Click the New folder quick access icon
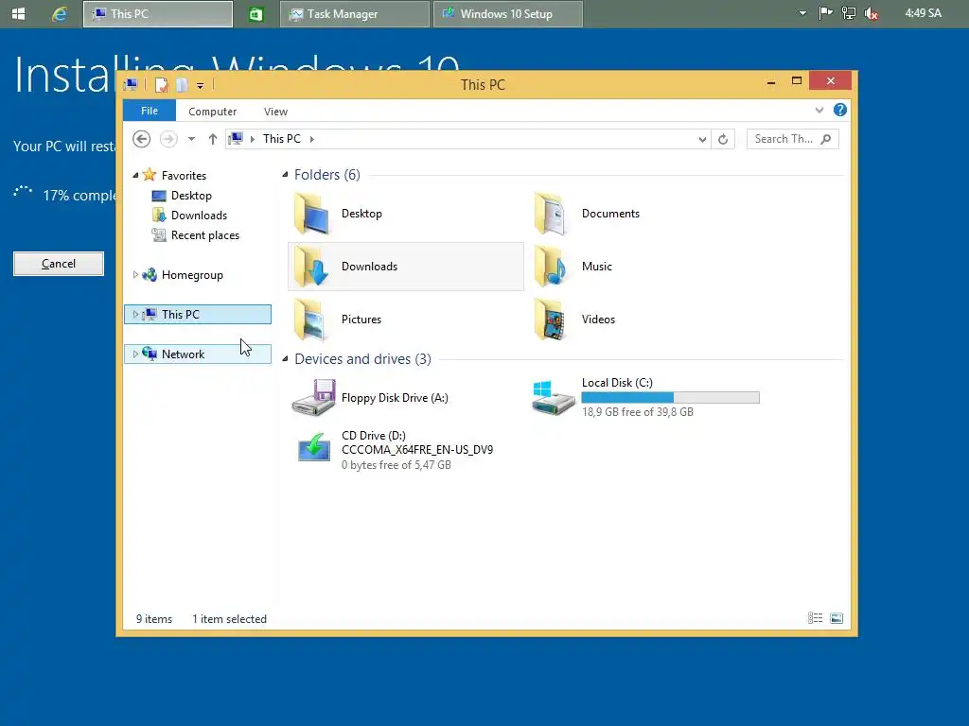The width and height of the screenshot is (969, 726). [x=182, y=84]
